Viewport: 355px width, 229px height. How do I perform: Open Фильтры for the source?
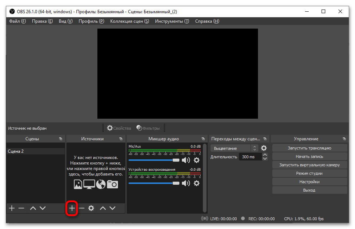tap(148, 128)
